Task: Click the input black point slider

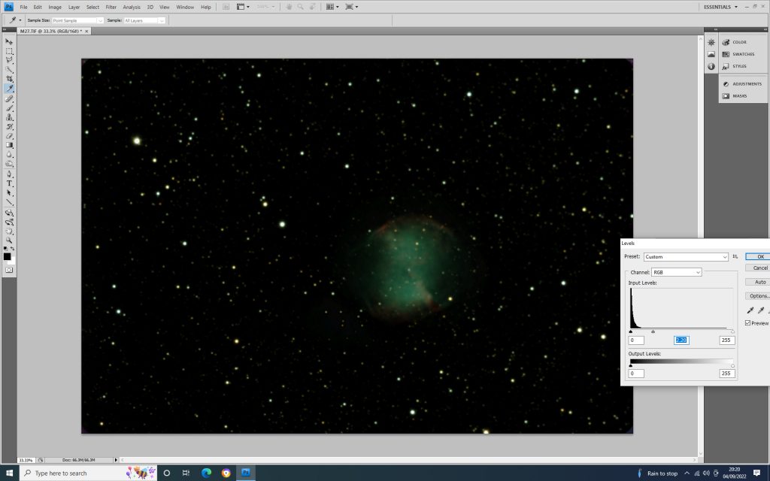Action: (x=631, y=331)
